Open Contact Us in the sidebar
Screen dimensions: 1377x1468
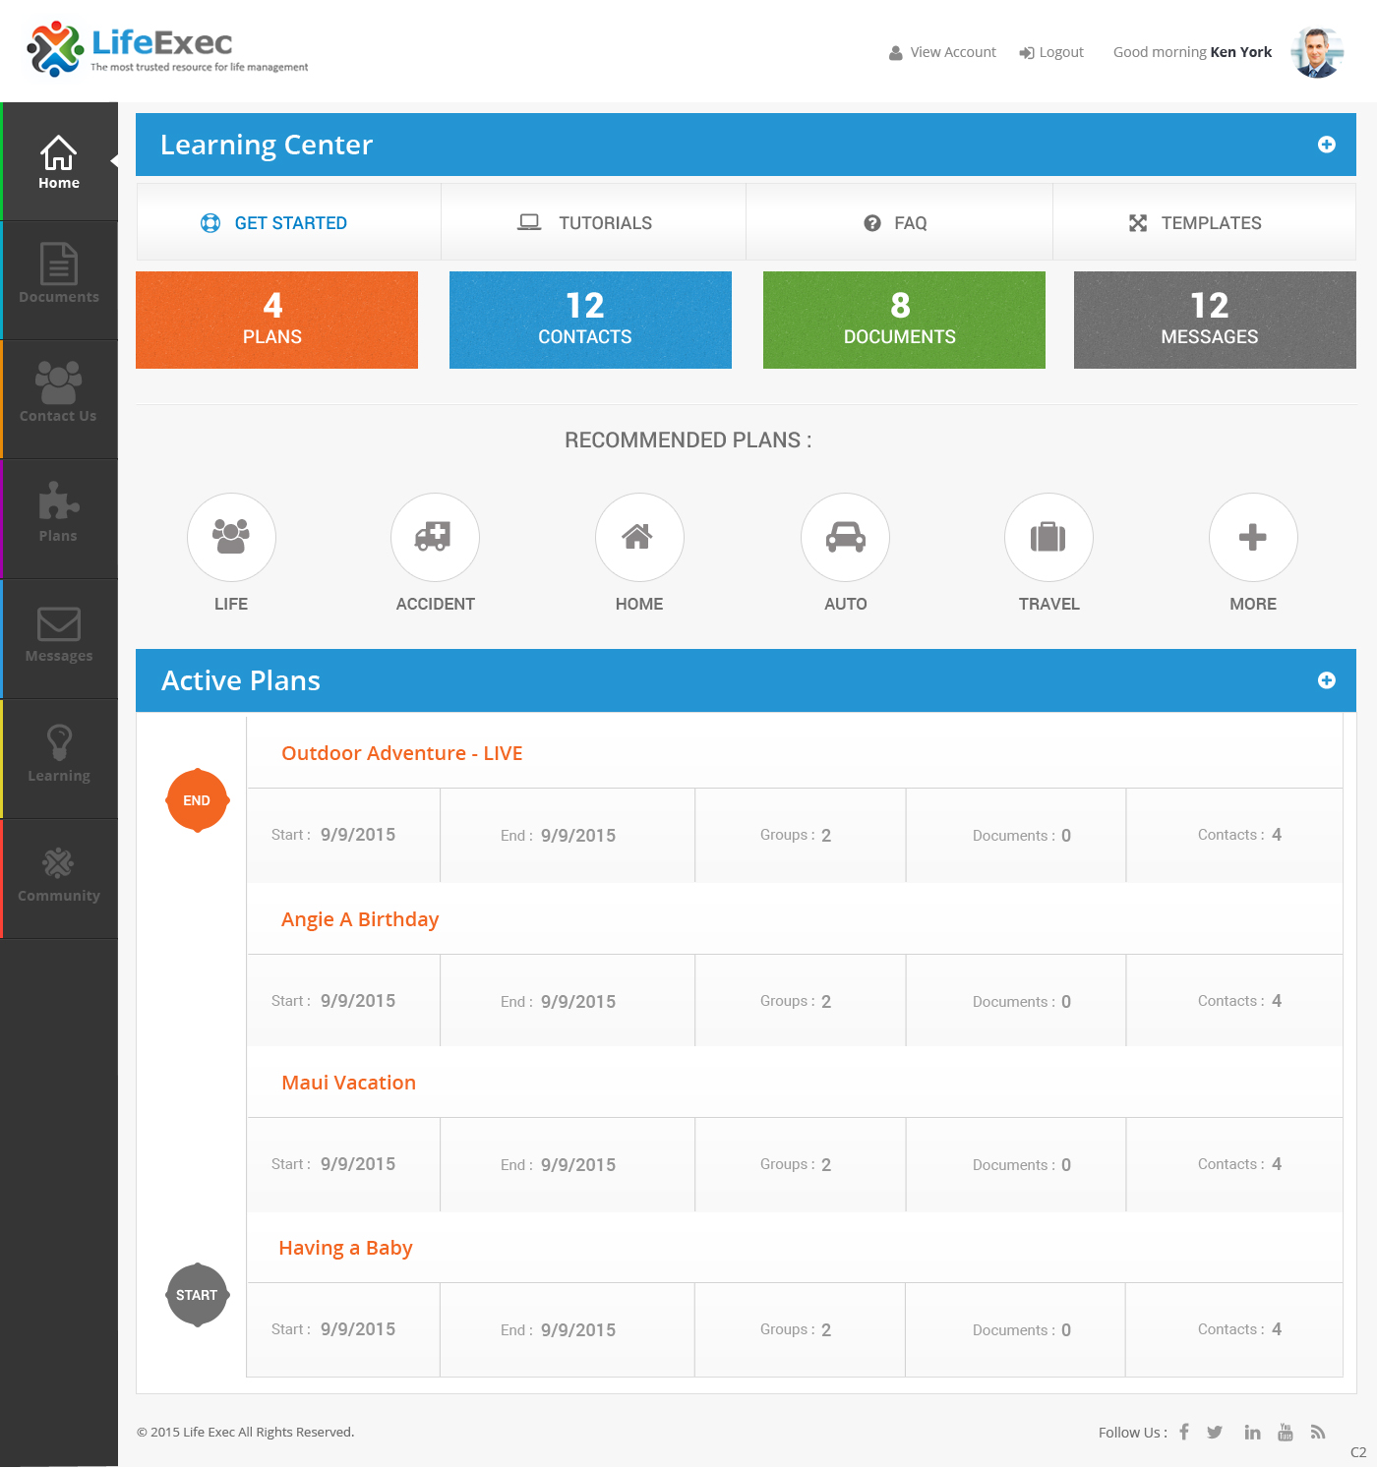pyautogui.click(x=59, y=399)
